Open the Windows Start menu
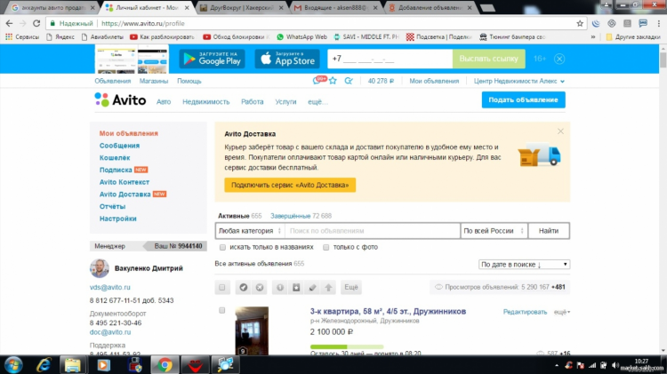 pos(13,364)
